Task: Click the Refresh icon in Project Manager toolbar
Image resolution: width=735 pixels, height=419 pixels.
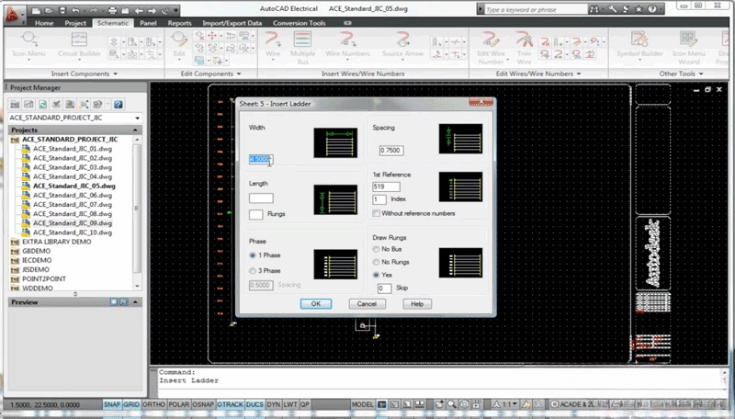Action: [x=42, y=104]
